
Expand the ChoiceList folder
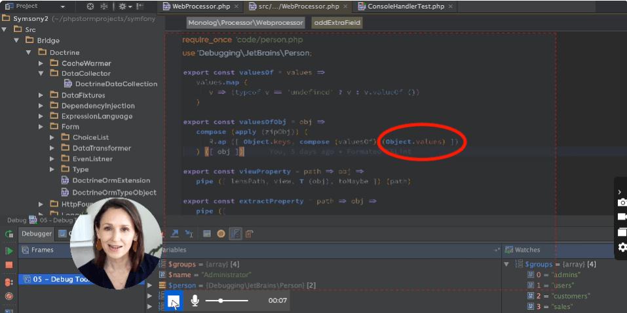52,137
